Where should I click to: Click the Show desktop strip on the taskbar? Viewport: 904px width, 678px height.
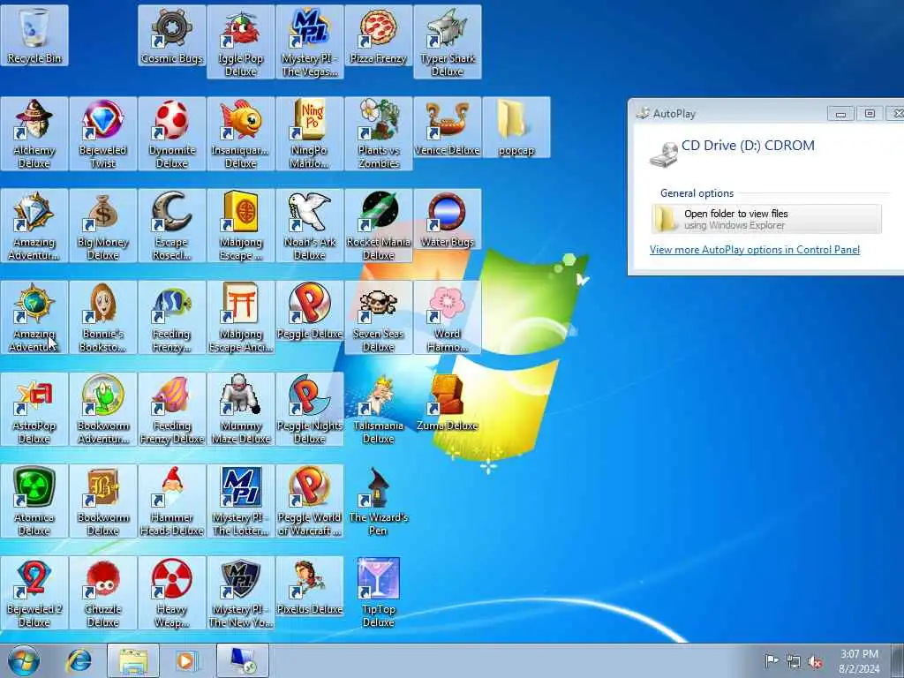coord(897,660)
